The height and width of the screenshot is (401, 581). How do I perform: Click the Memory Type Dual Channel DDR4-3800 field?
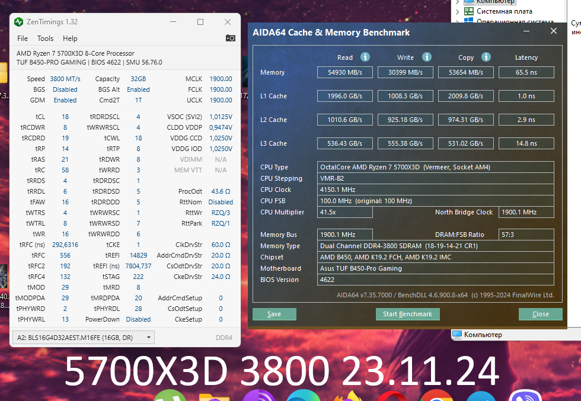pos(436,246)
